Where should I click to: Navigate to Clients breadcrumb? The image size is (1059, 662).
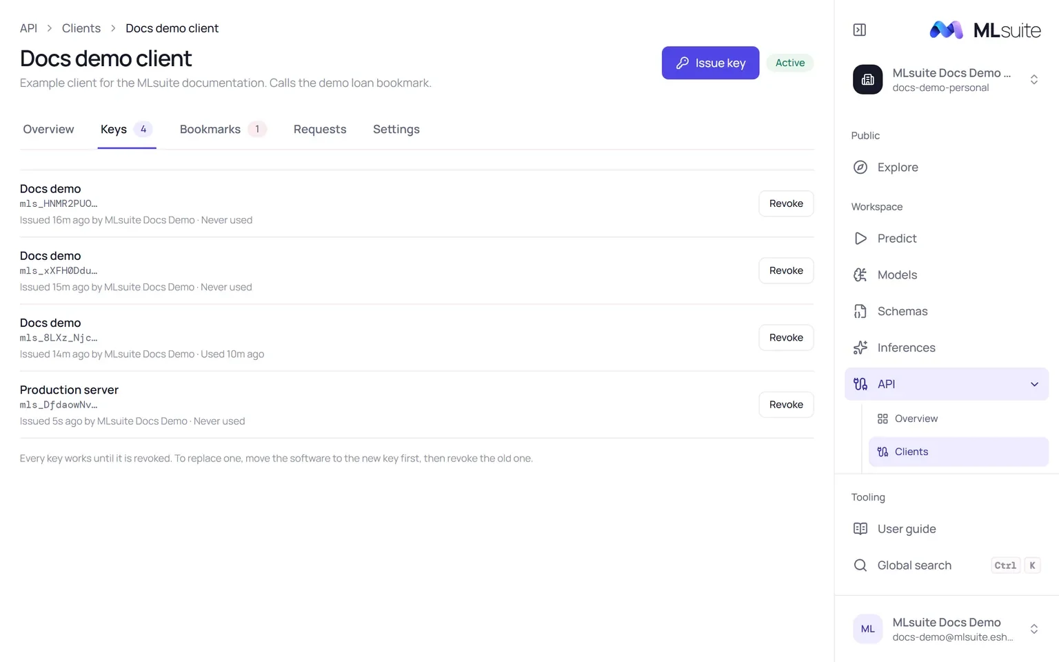[81, 28]
